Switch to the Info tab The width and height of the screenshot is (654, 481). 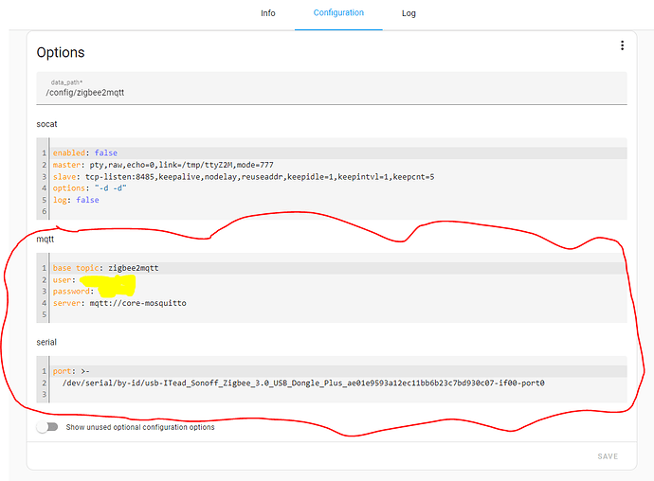(x=268, y=13)
